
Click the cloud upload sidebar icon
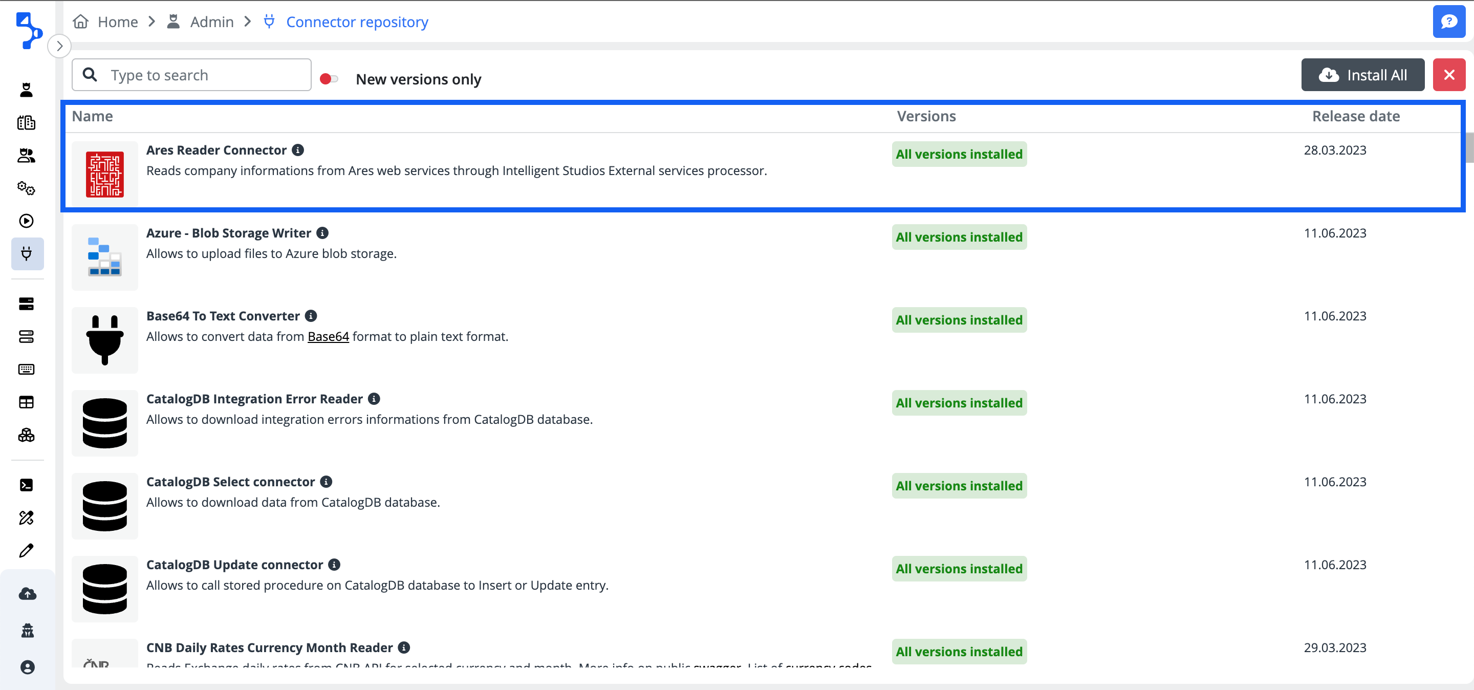click(27, 594)
